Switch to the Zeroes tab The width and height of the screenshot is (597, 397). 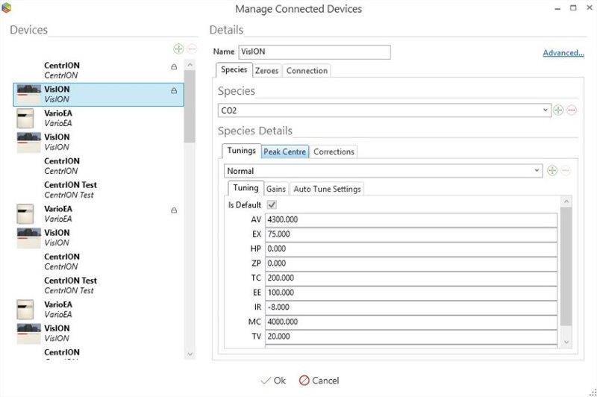pos(266,71)
